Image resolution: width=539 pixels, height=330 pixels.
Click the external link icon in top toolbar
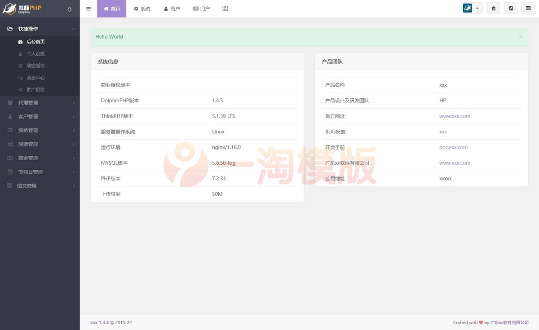[x=511, y=8]
